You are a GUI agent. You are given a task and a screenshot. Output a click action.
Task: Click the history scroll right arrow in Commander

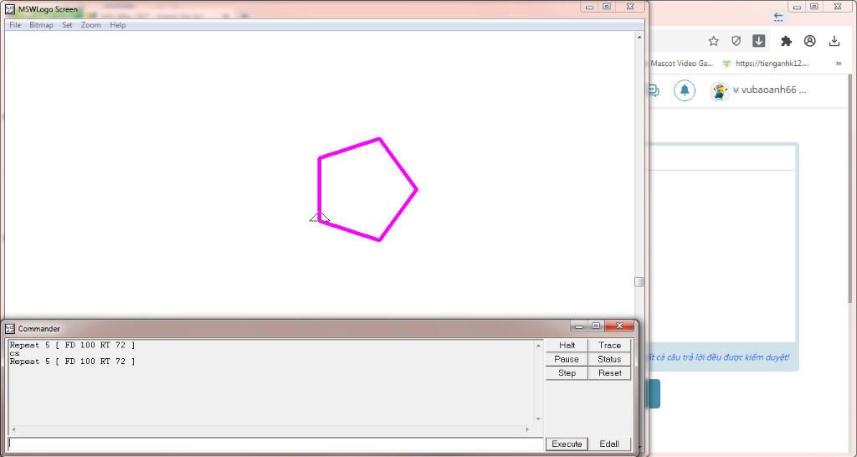(x=527, y=429)
